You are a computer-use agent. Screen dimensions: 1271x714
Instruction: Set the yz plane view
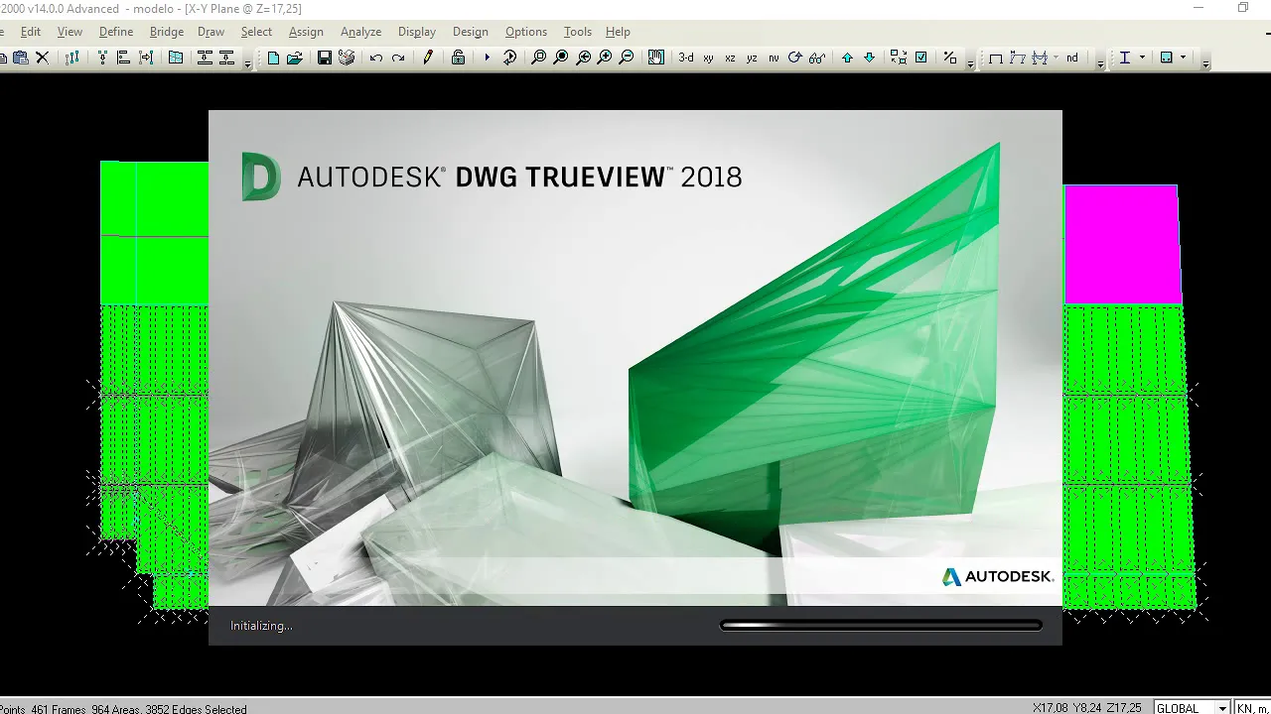[752, 58]
